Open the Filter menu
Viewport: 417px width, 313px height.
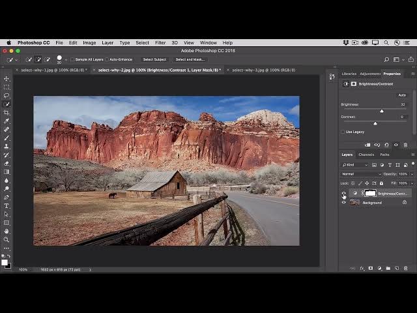click(x=160, y=42)
